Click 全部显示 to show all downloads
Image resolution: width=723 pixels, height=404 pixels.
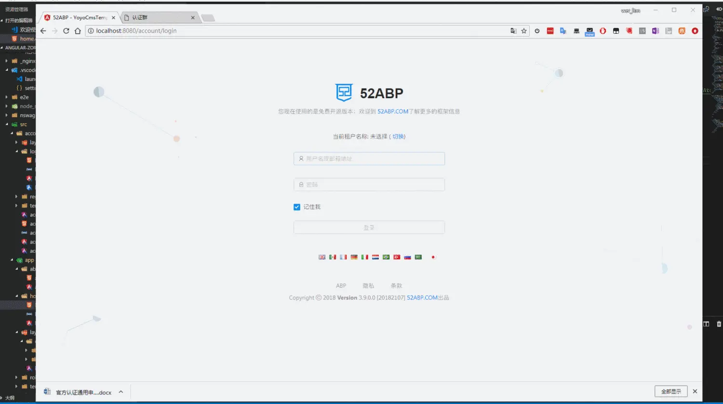coord(671,391)
